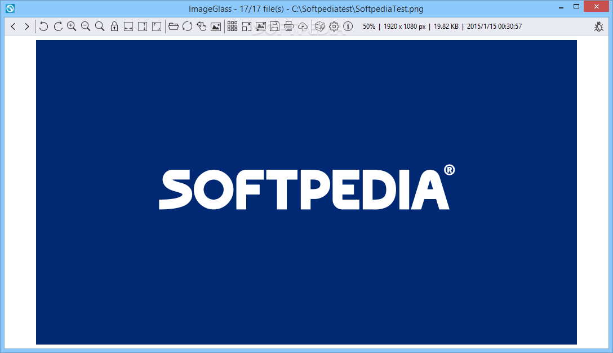Open the about information icon
613x353 pixels.
click(x=348, y=27)
